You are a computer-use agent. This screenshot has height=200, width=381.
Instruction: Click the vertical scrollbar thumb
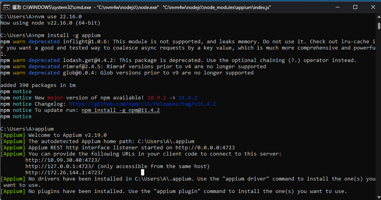click(379, 26)
